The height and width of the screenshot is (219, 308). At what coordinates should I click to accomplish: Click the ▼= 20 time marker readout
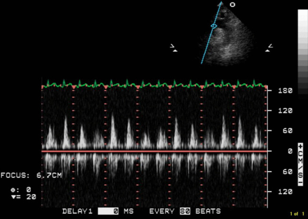pos(23,197)
